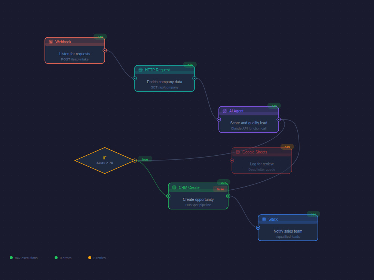
Task: Click the Slack node's input port
Action: 258,228
